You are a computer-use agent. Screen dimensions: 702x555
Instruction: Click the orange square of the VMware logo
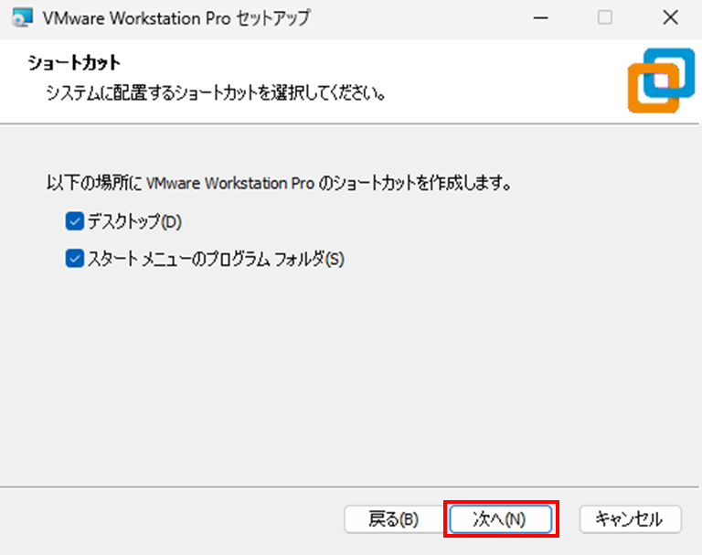pos(647,96)
